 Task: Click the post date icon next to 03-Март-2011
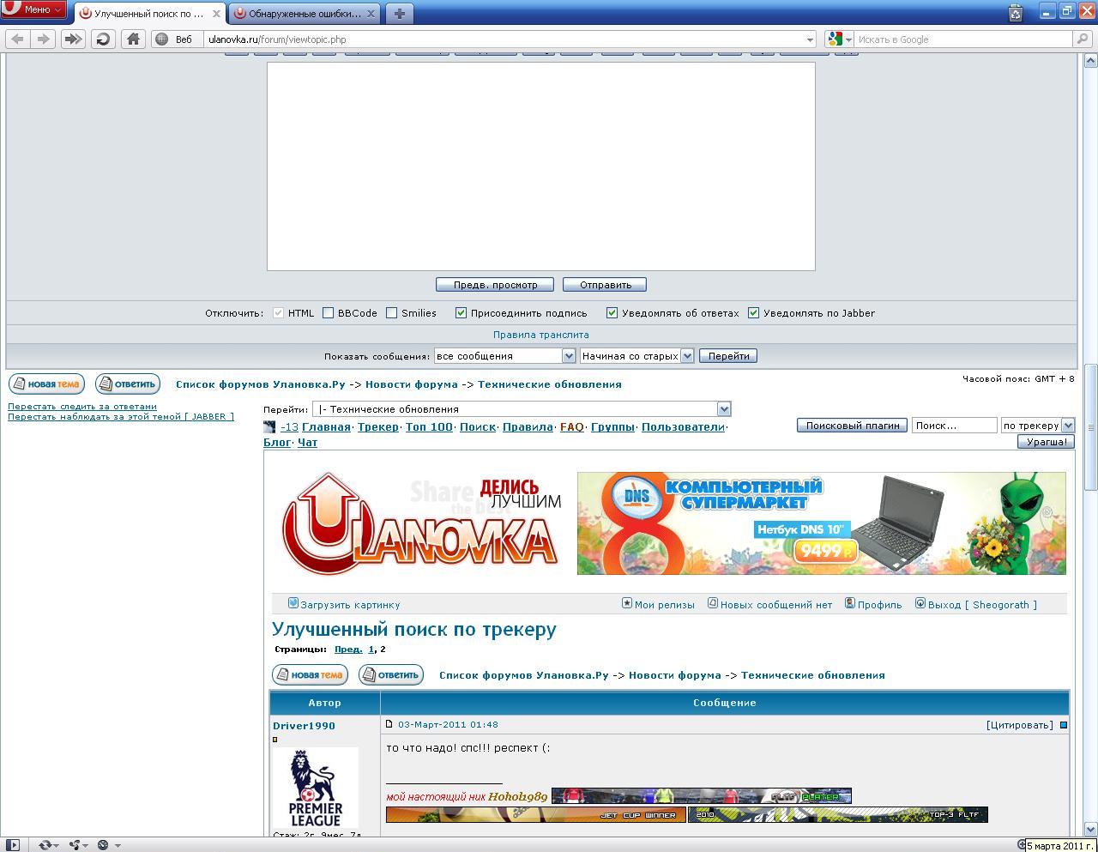pyautogui.click(x=389, y=724)
